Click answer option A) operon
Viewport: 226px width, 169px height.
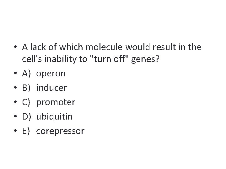[x=51, y=74]
